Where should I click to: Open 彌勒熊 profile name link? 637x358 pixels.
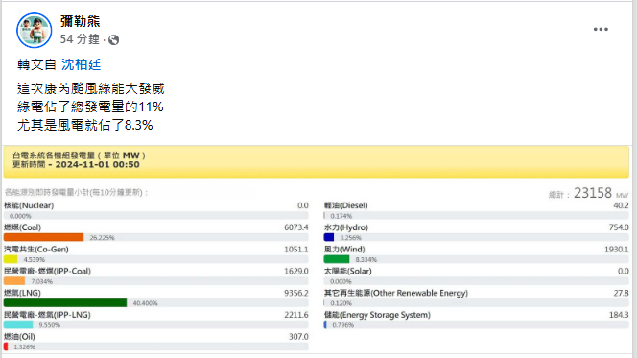pyautogui.click(x=80, y=21)
